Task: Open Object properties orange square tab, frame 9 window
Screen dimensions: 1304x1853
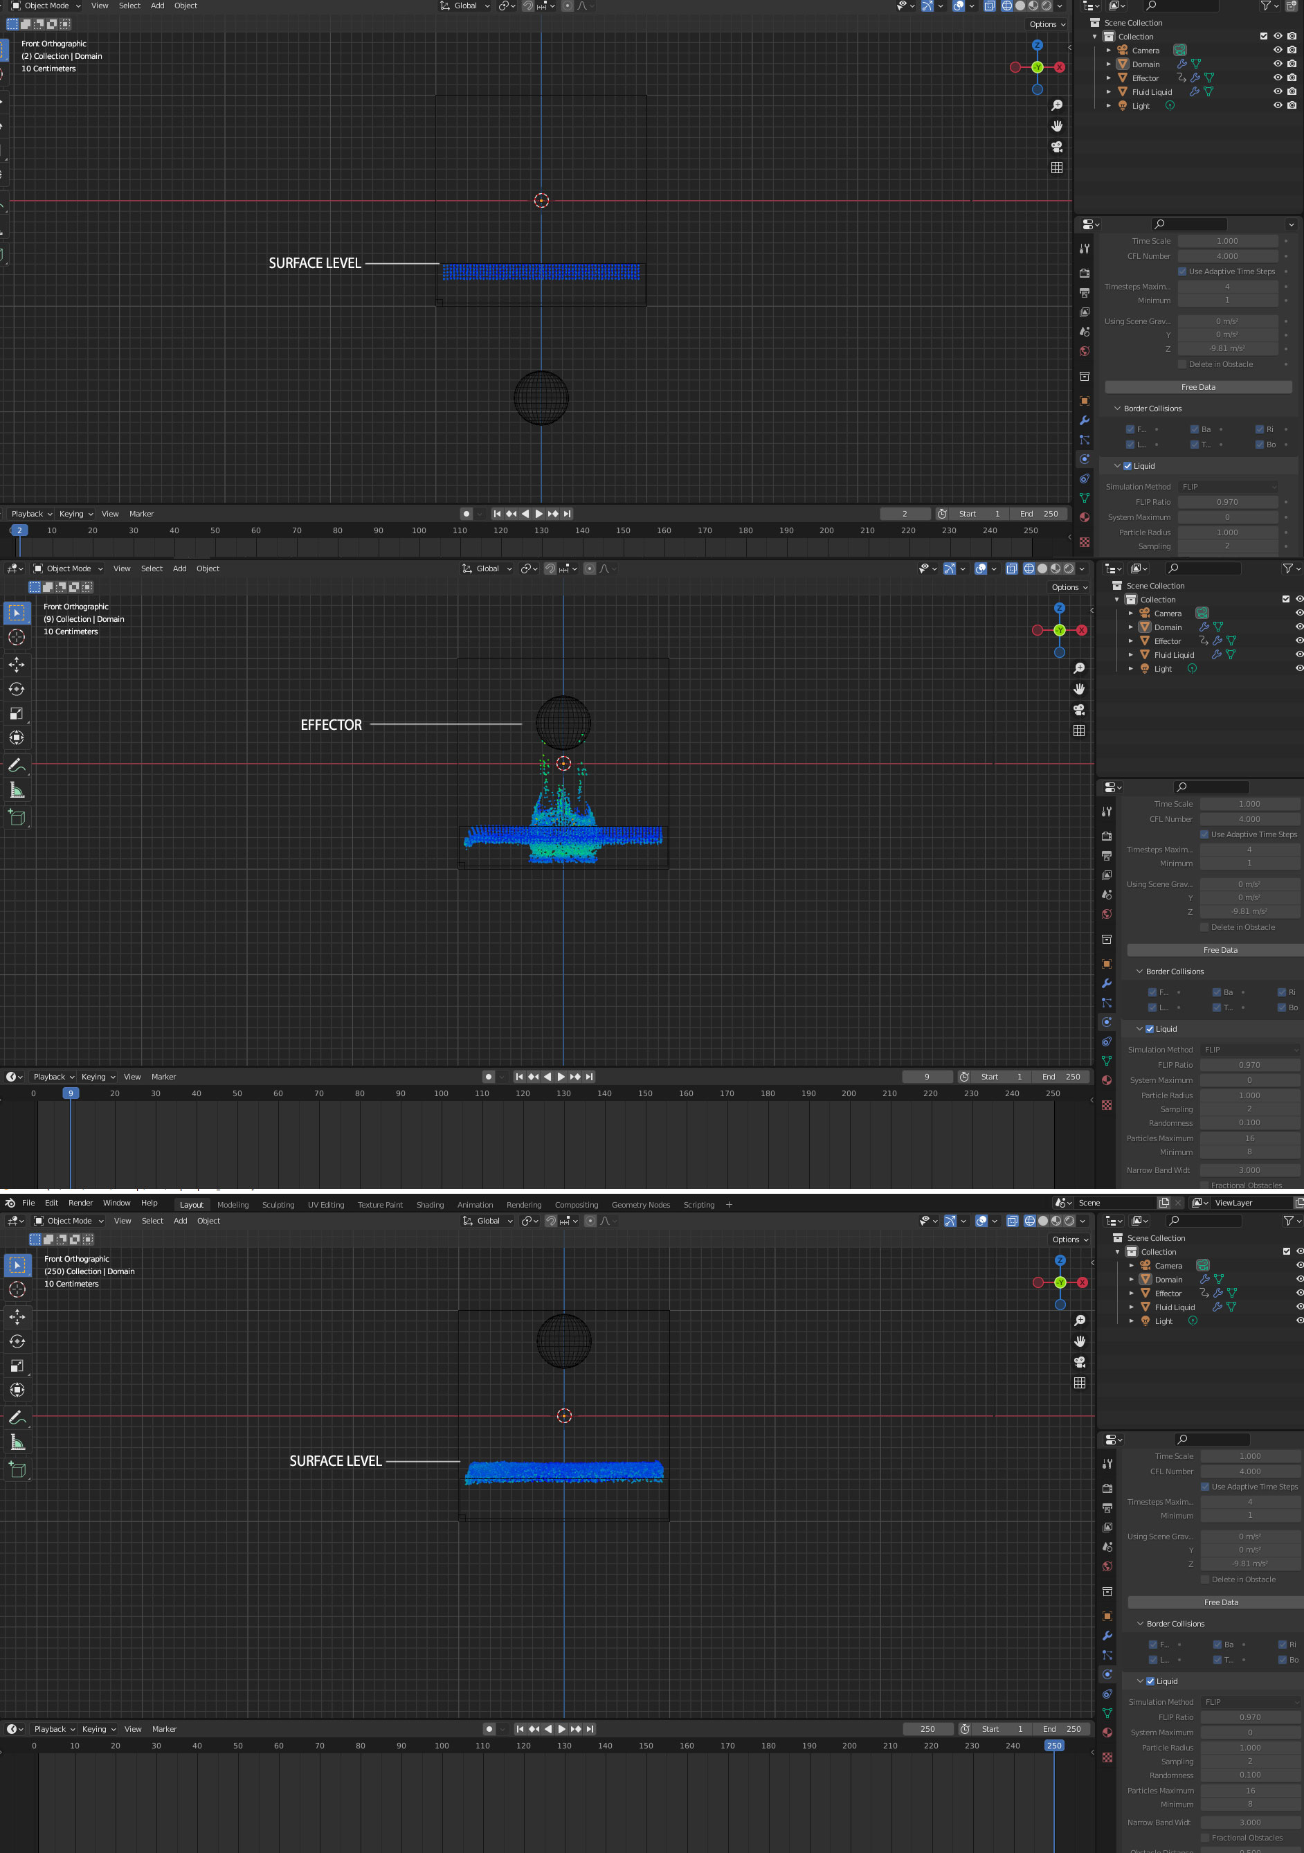Action: pyautogui.click(x=1106, y=965)
